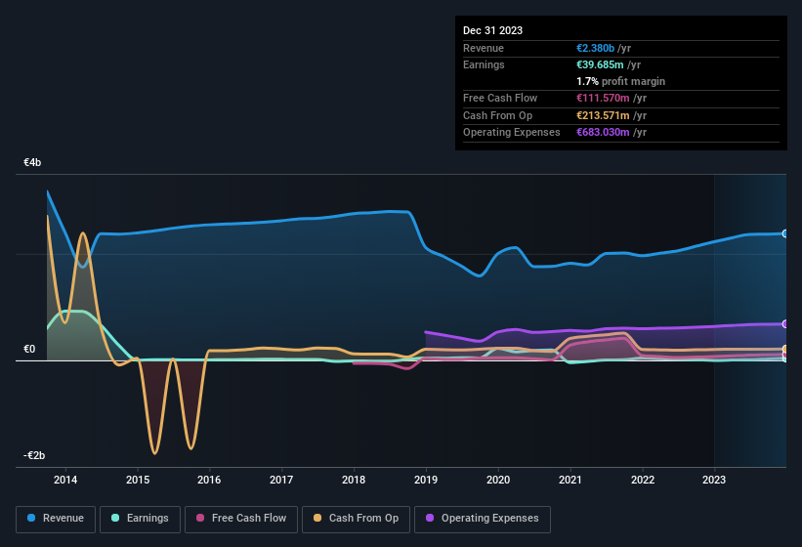Screen dimensions: 802x547
Task: Click the 2017 x-axis label
Action: coord(281,480)
